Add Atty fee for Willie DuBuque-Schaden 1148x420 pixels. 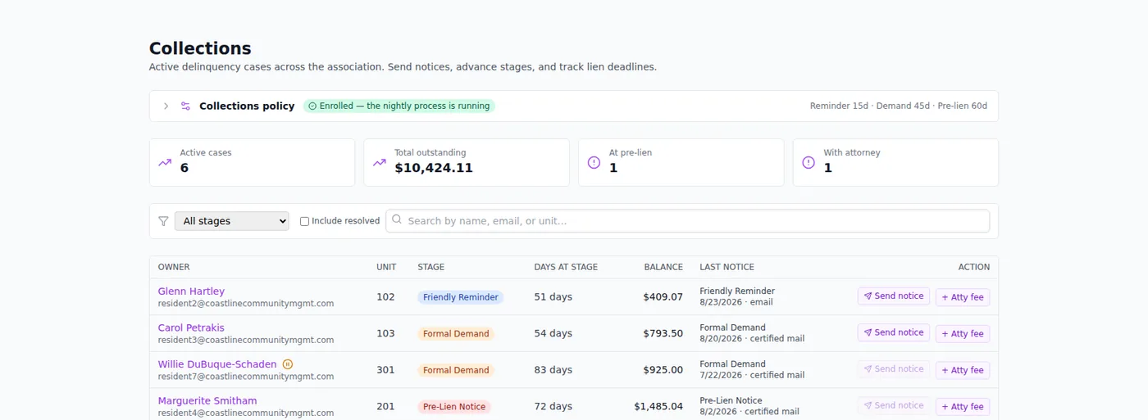tap(963, 370)
